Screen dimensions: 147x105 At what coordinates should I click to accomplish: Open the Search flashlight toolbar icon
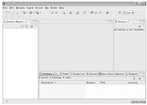100,12
